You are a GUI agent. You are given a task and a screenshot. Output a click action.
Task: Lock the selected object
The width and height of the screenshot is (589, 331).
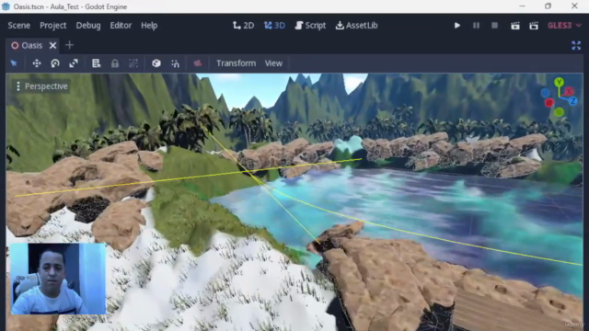[x=115, y=63]
